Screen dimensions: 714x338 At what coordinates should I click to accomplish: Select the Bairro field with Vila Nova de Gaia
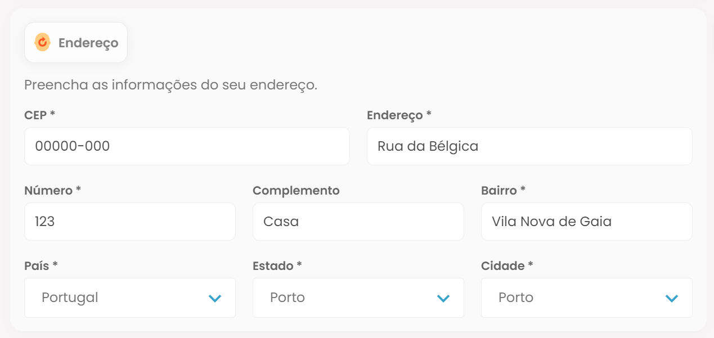(x=586, y=222)
